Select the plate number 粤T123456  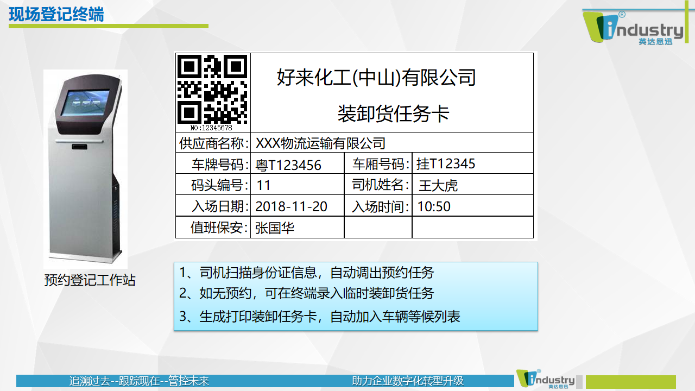[288, 165]
